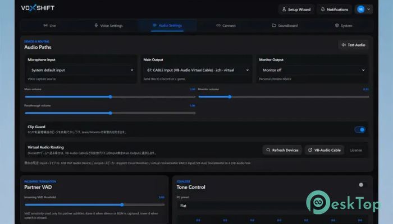The height and width of the screenshot is (224, 393).
Task: Switch to the Live tab
Action: [x=49, y=26]
